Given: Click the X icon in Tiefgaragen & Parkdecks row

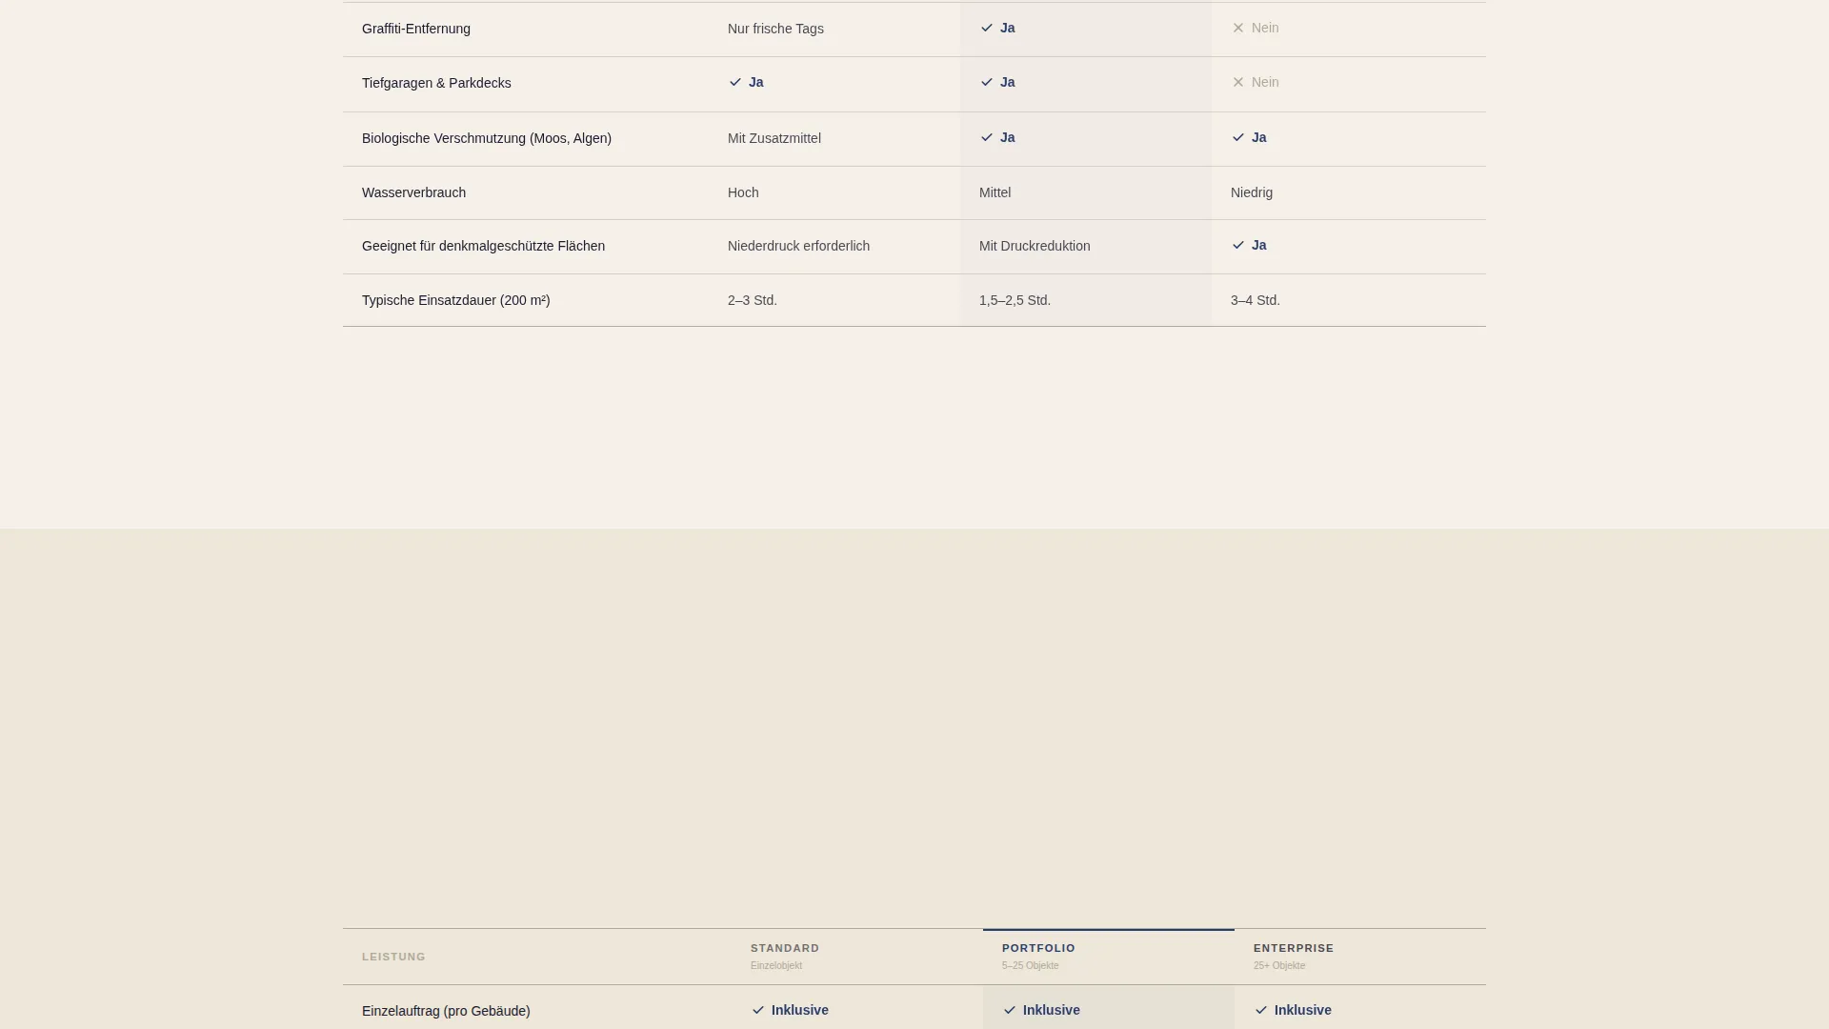Looking at the screenshot, I should coord(1238,82).
